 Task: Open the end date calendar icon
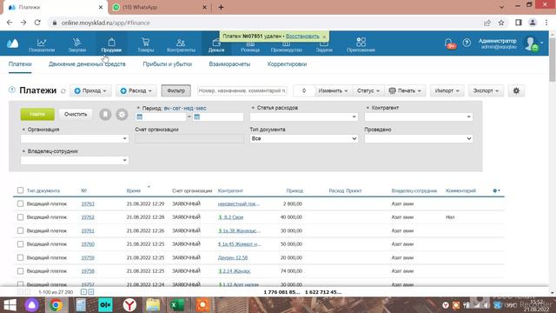(x=197, y=117)
